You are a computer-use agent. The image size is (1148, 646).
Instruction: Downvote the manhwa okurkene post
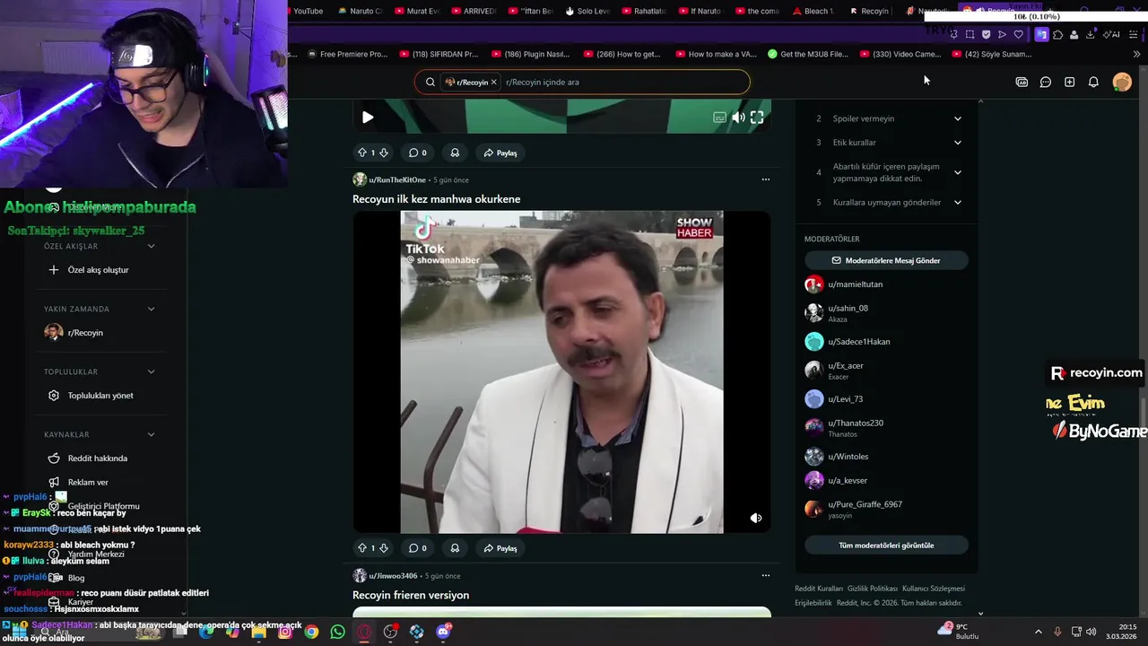(384, 548)
